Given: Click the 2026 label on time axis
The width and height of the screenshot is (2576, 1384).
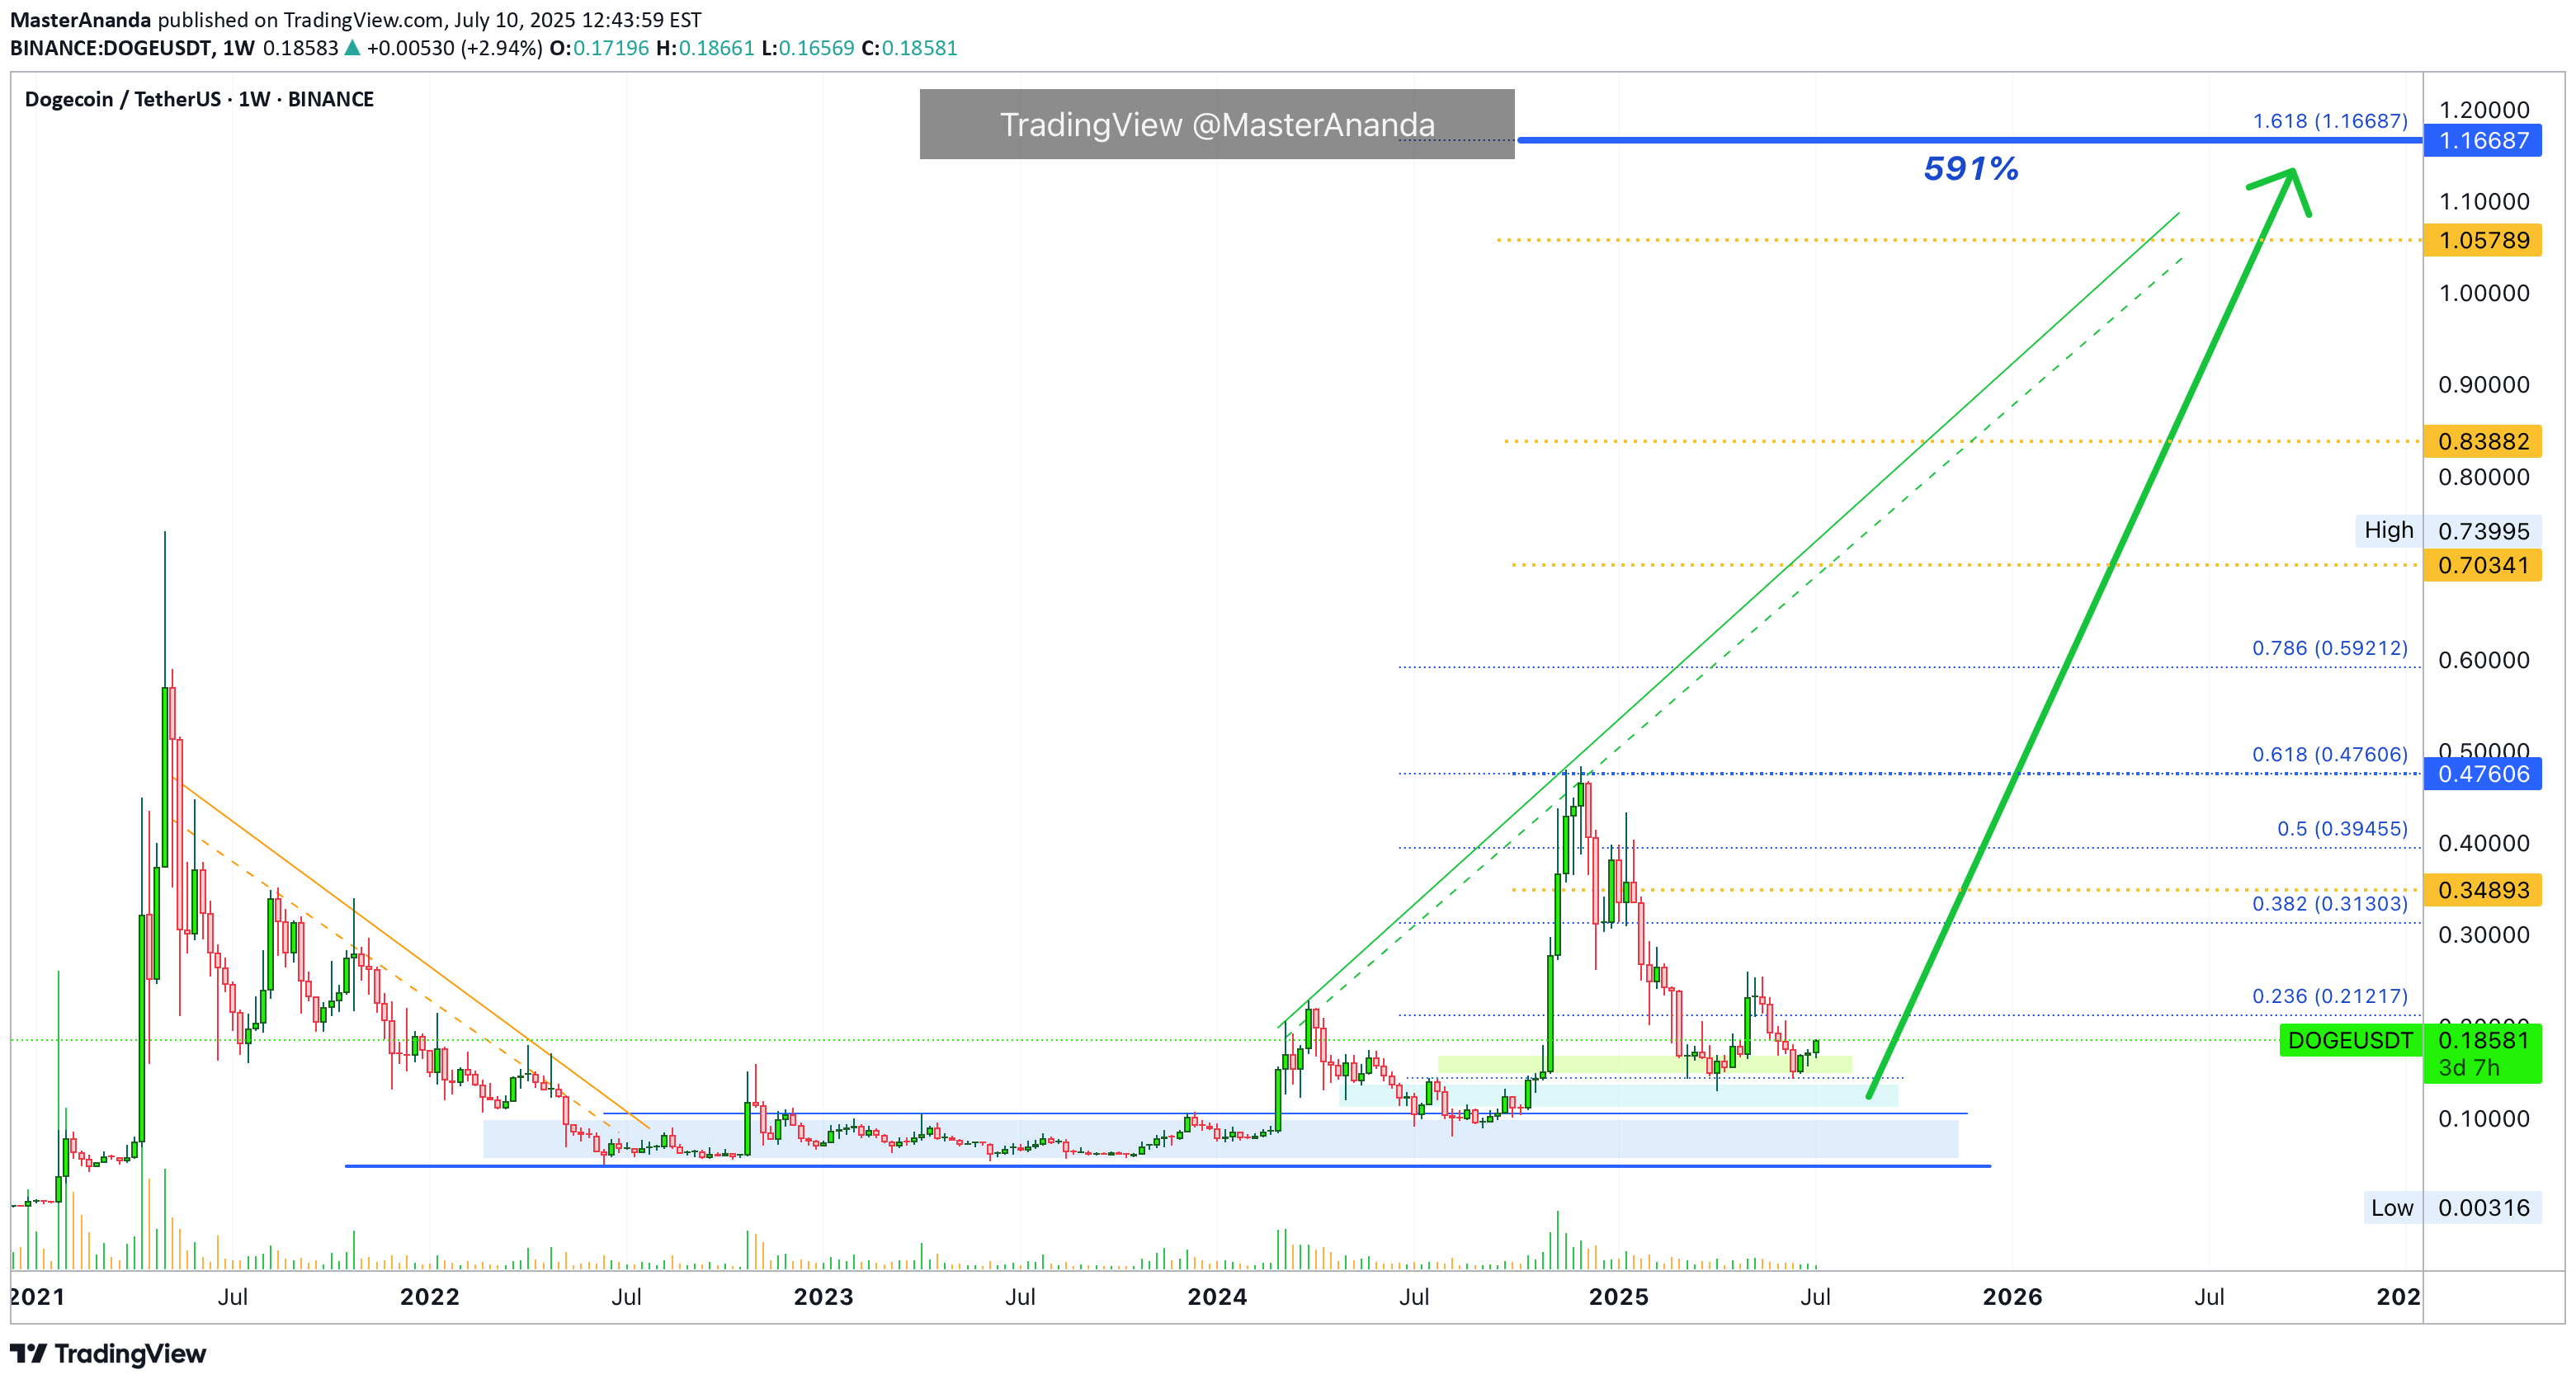Looking at the screenshot, I should [2013, 1297].
